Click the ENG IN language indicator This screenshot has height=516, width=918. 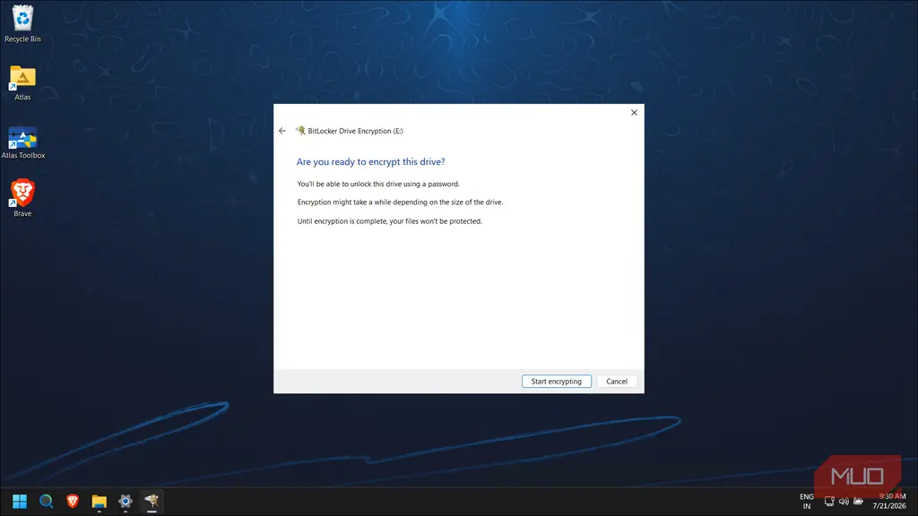coord(807,502)
